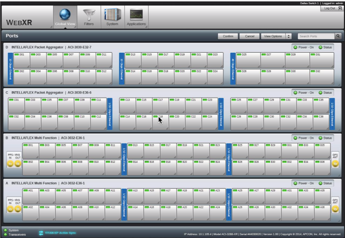Open the Global View globe icon

(65, 14)
